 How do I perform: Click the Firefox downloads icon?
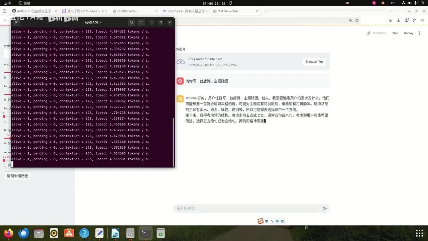(399, 20)
